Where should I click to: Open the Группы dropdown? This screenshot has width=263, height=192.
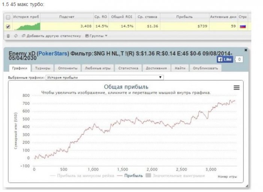tap(96, 36)
